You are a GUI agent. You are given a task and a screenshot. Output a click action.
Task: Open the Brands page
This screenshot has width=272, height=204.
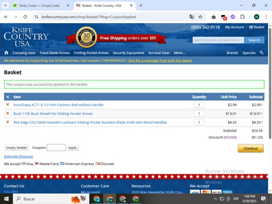(232, 53)
